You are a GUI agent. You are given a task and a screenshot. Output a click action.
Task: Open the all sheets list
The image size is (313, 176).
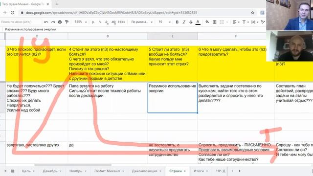13,171
